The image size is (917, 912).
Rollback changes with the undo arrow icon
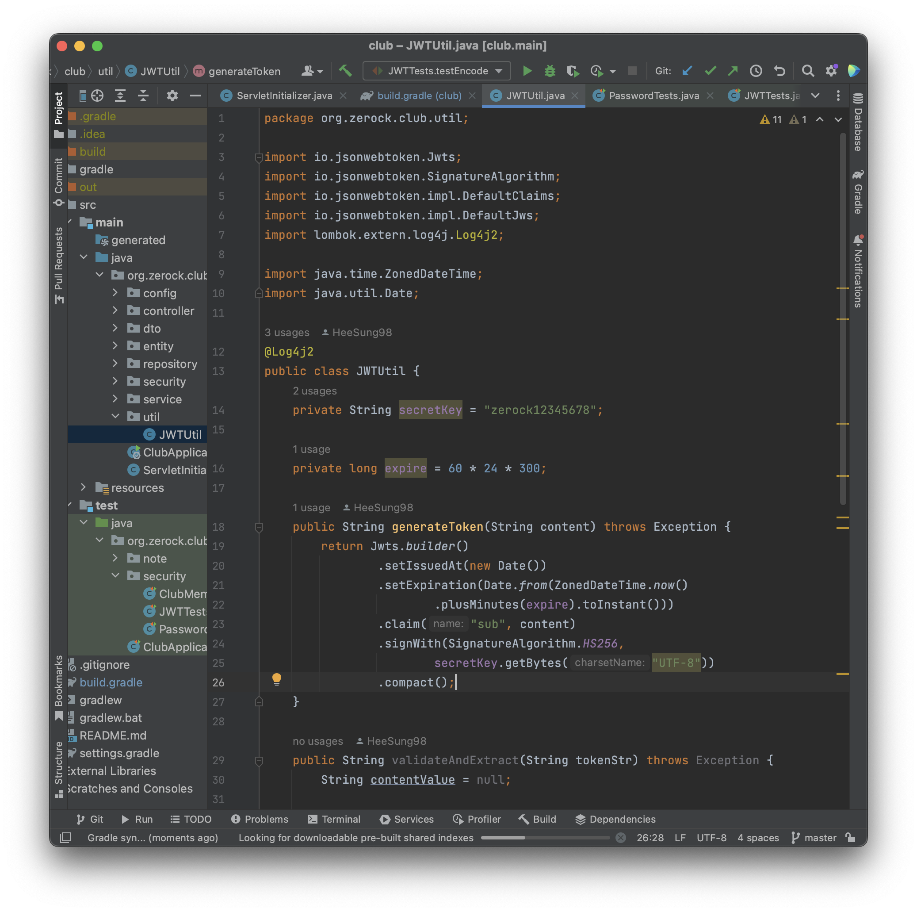(779, 71)
